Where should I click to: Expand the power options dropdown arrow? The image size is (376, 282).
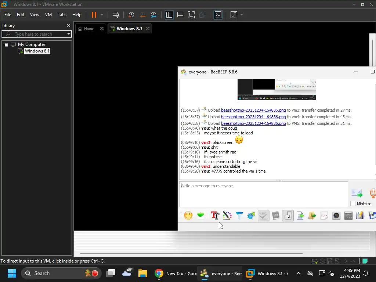(x=102, y=15)
